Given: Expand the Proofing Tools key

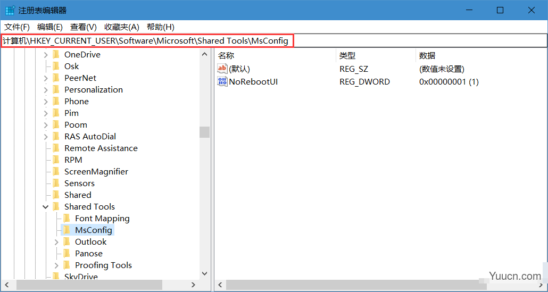Looking at the screenshot, I should coord(56,265).
